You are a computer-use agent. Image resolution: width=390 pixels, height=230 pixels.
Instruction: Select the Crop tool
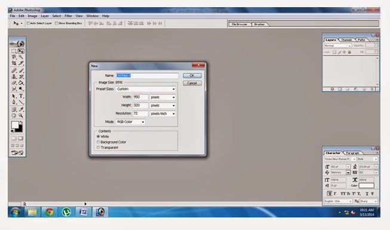click(x=14, y=63)
